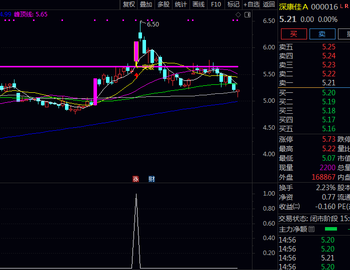Click the 标记 mark button

233,4
